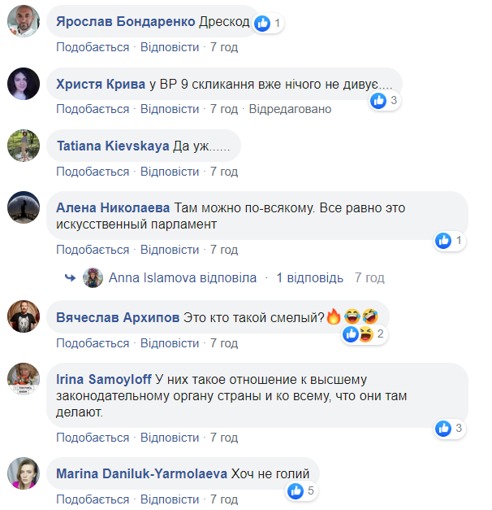Click the reply arrow icon beside Anna Islamova
The height and width of the screenshot is (510, 492).
point(71,278)
